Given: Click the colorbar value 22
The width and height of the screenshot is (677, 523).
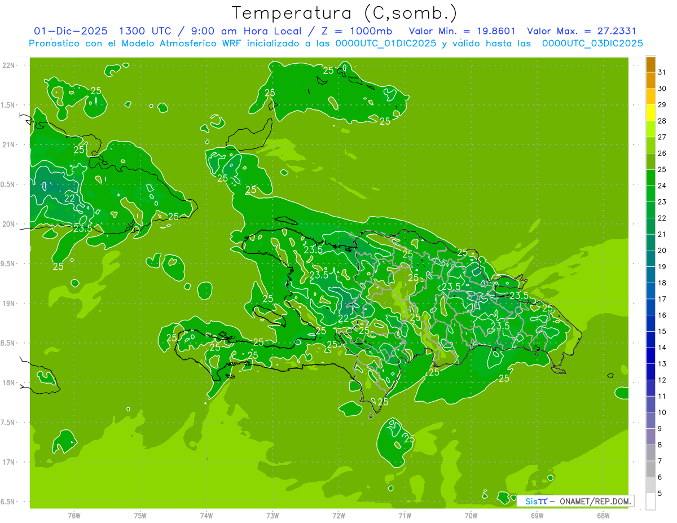Looking at the screenshot, I should pos(662,218).
